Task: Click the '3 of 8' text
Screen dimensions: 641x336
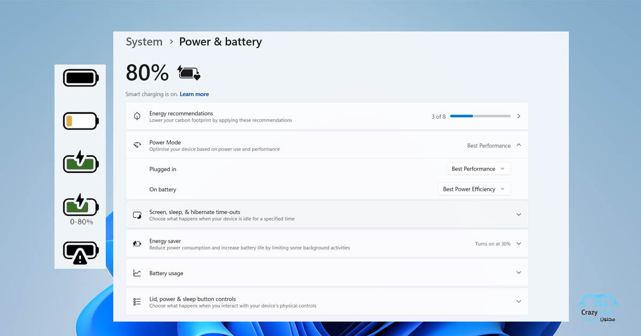Action: [x=439, y=116]
